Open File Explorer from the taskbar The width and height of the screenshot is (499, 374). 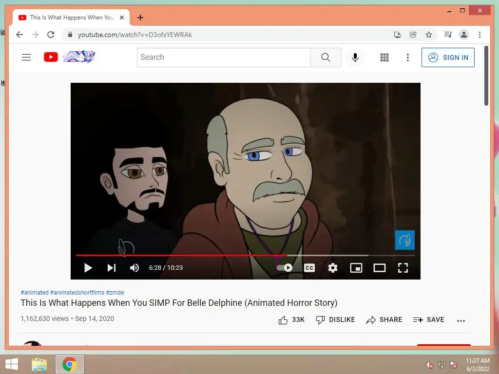39,364
